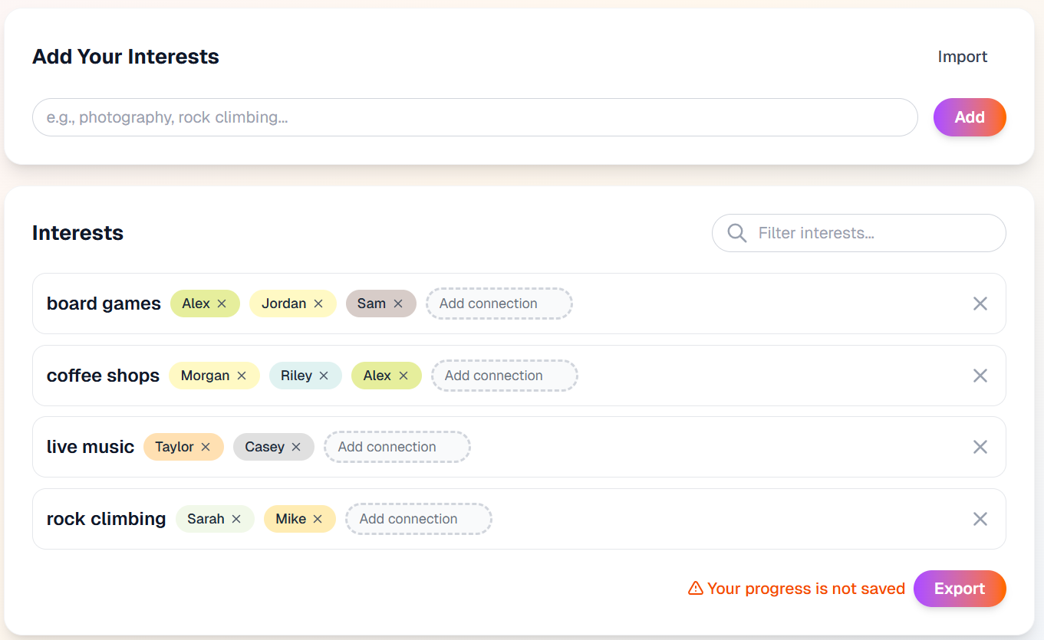The image size is (1044, 640).
Task: Click Add connection for coffee shops
Action: tap(503, 375)
